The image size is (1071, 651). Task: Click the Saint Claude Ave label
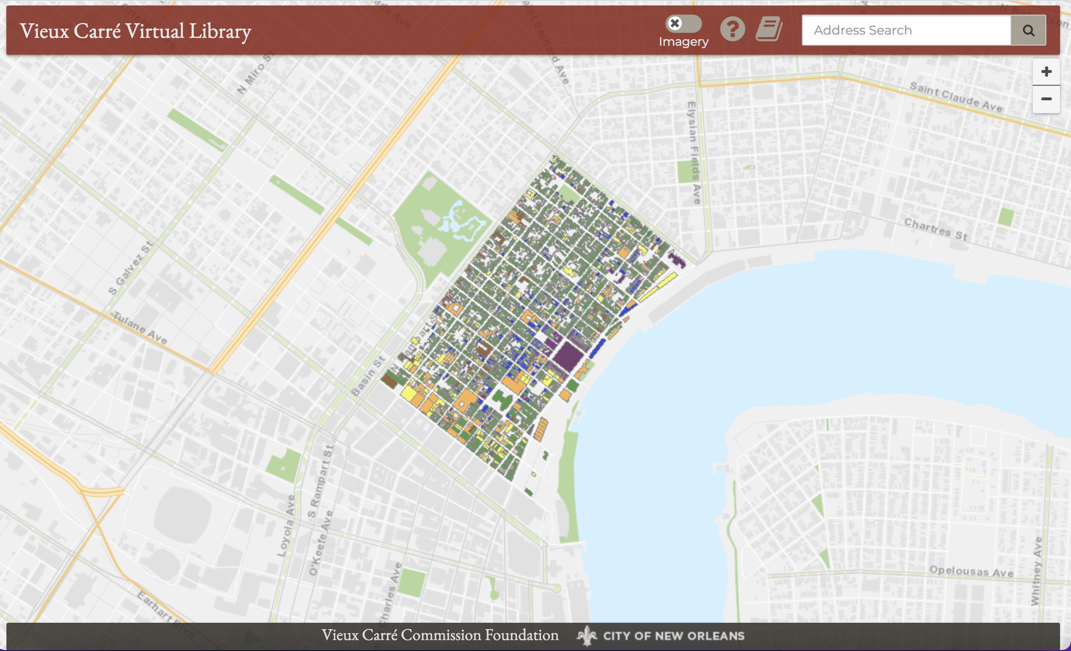point(956,97)
